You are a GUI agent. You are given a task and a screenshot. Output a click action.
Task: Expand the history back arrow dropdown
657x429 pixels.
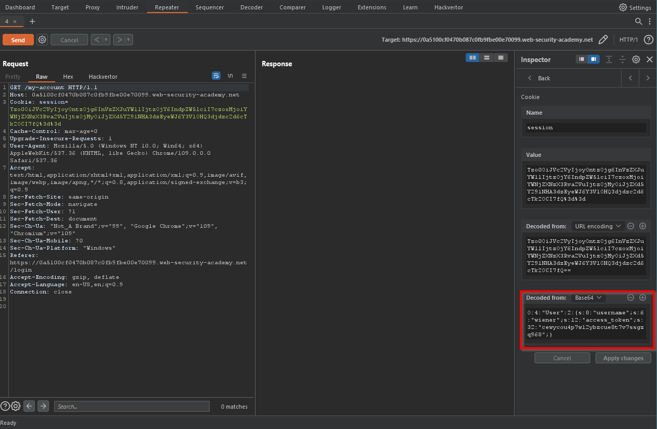click(107, 40)
